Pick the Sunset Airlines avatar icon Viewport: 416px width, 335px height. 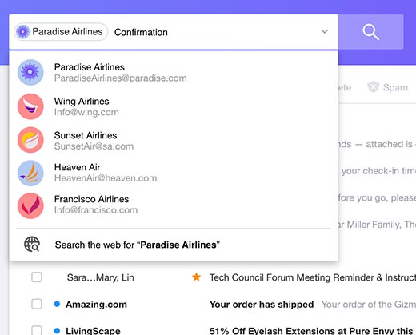coord(30,140)
